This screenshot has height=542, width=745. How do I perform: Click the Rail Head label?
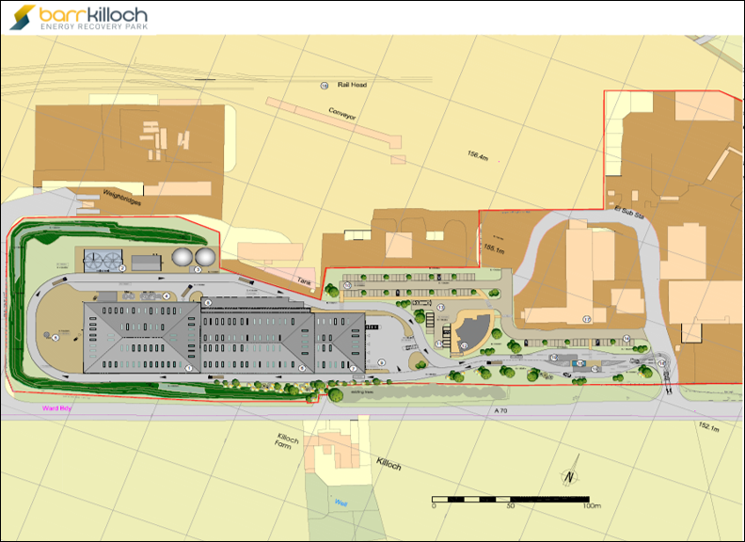tap(353, 85)
